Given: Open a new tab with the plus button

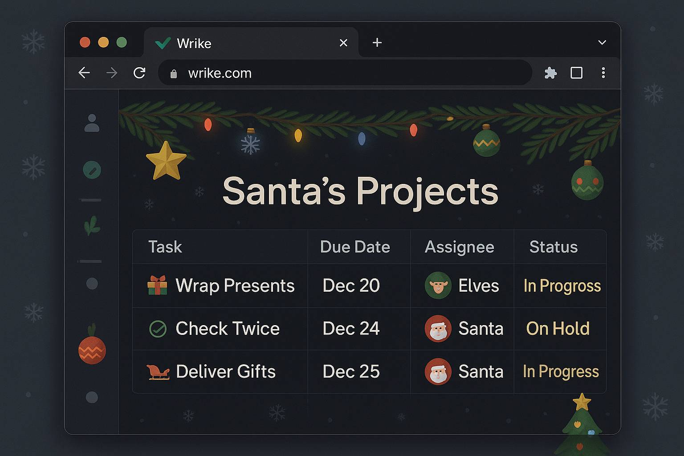Looking at the screenshot, I should [x=377, y=42].
